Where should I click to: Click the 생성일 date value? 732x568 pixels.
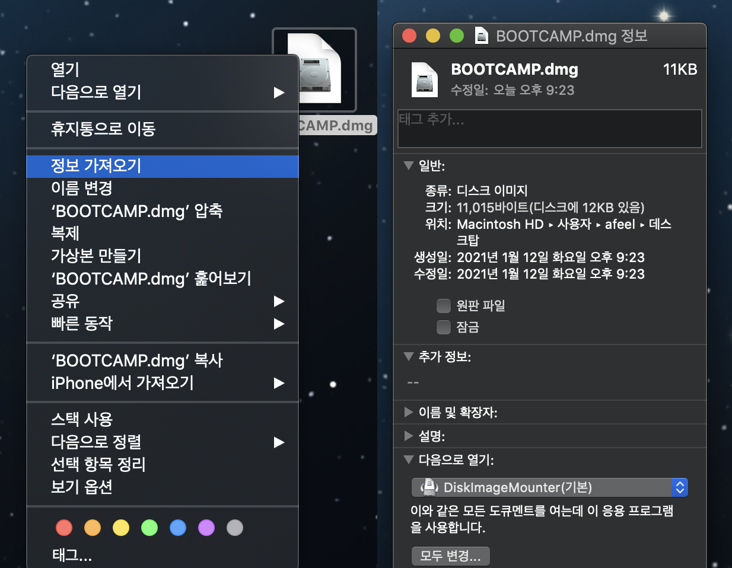tap(550, 257)
